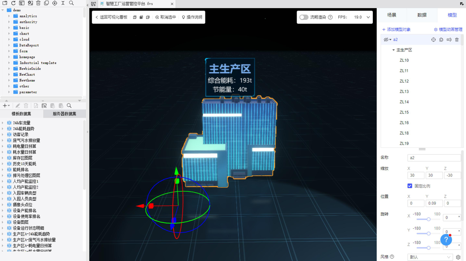466x261 pixels.
Task: Open the add dataset plus dropdown
Action: (x=6, y=106)
